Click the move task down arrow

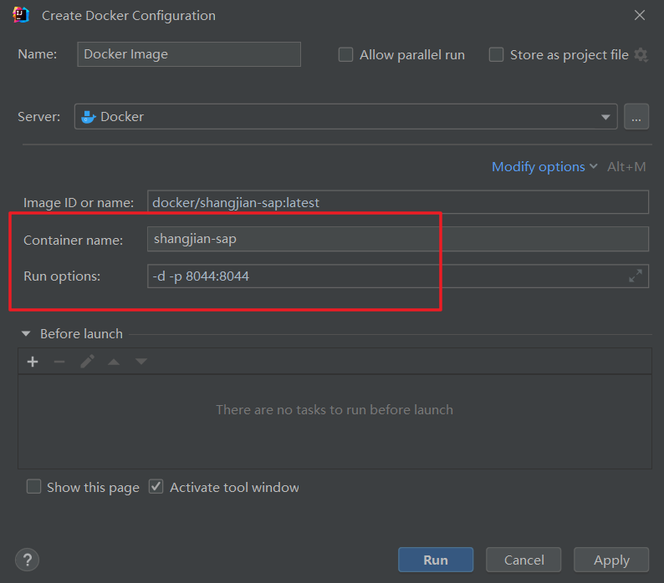pyautogui.click(x=141, y=362)
